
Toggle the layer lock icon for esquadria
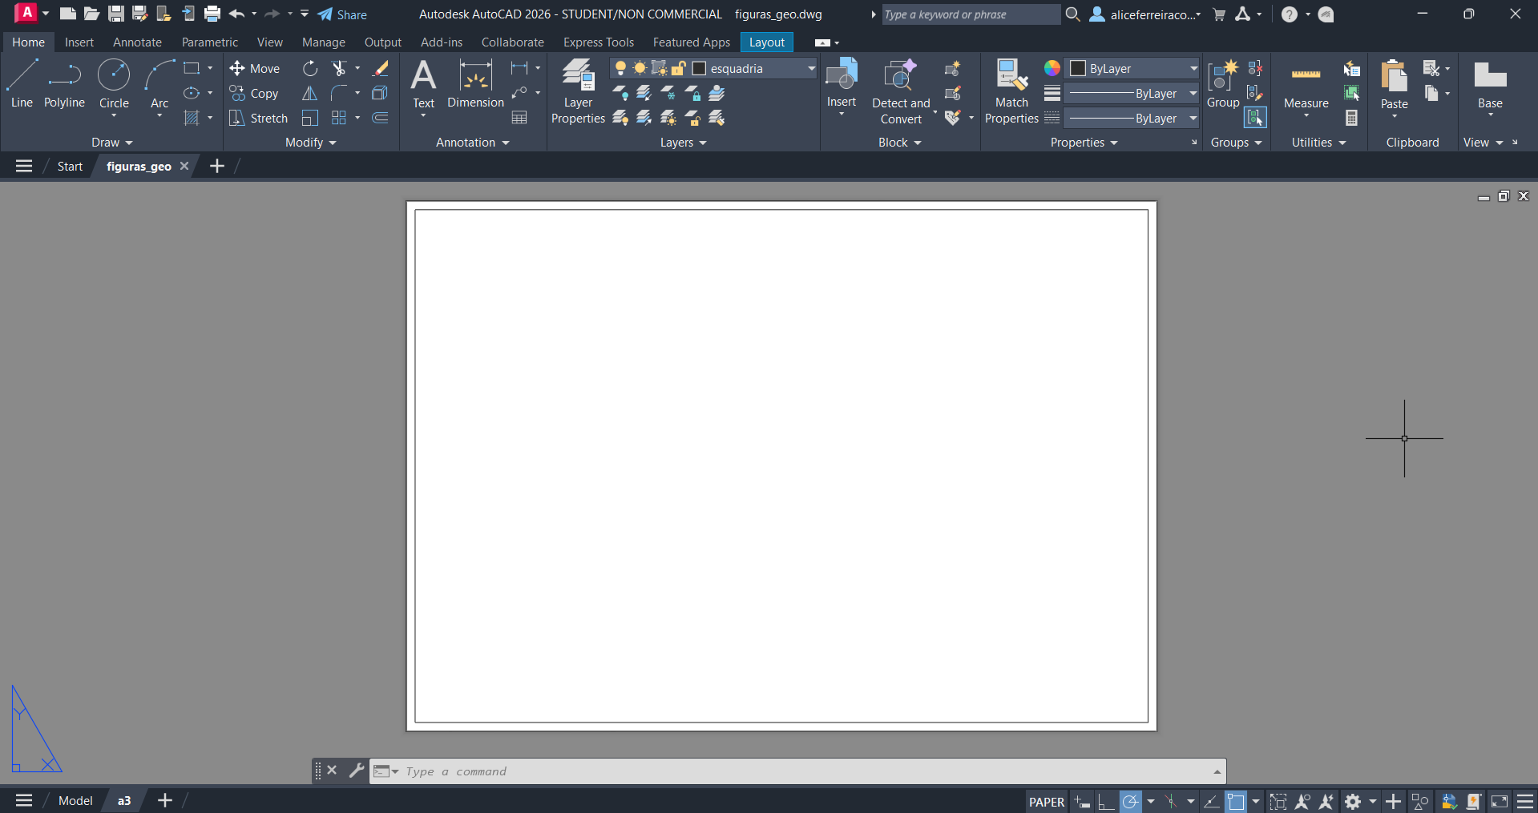pyautogui.click(x=678, y=69)
